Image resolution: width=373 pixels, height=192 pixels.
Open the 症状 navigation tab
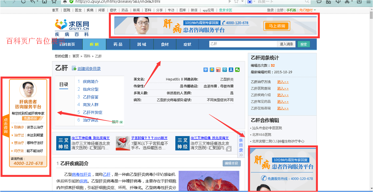click(187, 44)
